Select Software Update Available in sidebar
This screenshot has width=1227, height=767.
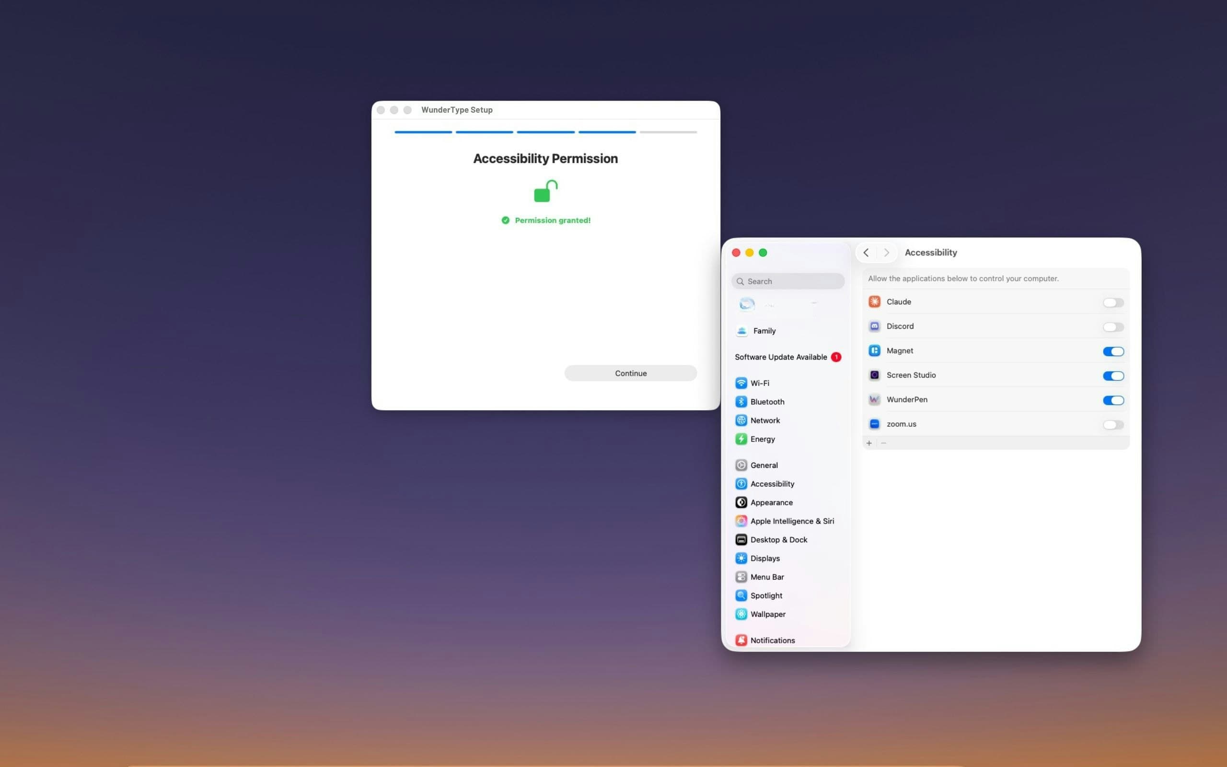tap(781, 357)
